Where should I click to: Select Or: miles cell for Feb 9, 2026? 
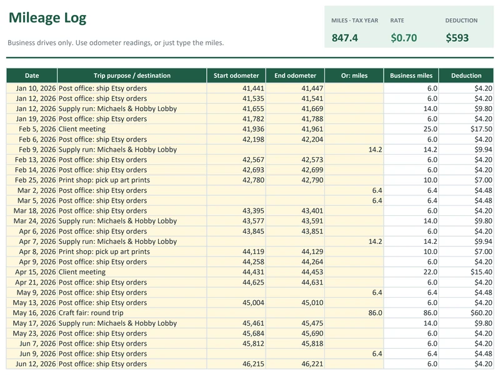354,149
